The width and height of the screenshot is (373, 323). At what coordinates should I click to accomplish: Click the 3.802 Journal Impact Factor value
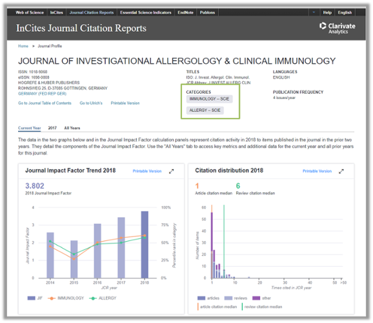35,186
